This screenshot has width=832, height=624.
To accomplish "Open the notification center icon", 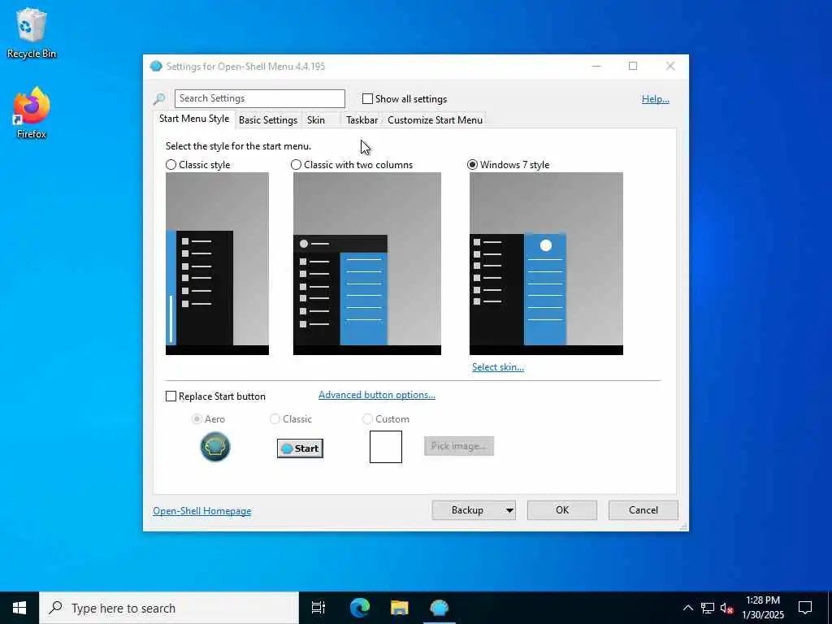I will click(x=805, y=608).
